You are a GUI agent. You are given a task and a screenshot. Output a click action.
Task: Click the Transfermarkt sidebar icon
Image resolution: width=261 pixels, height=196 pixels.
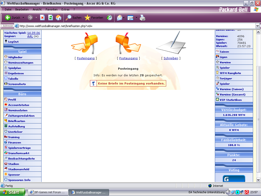click(x=6, y=153)
